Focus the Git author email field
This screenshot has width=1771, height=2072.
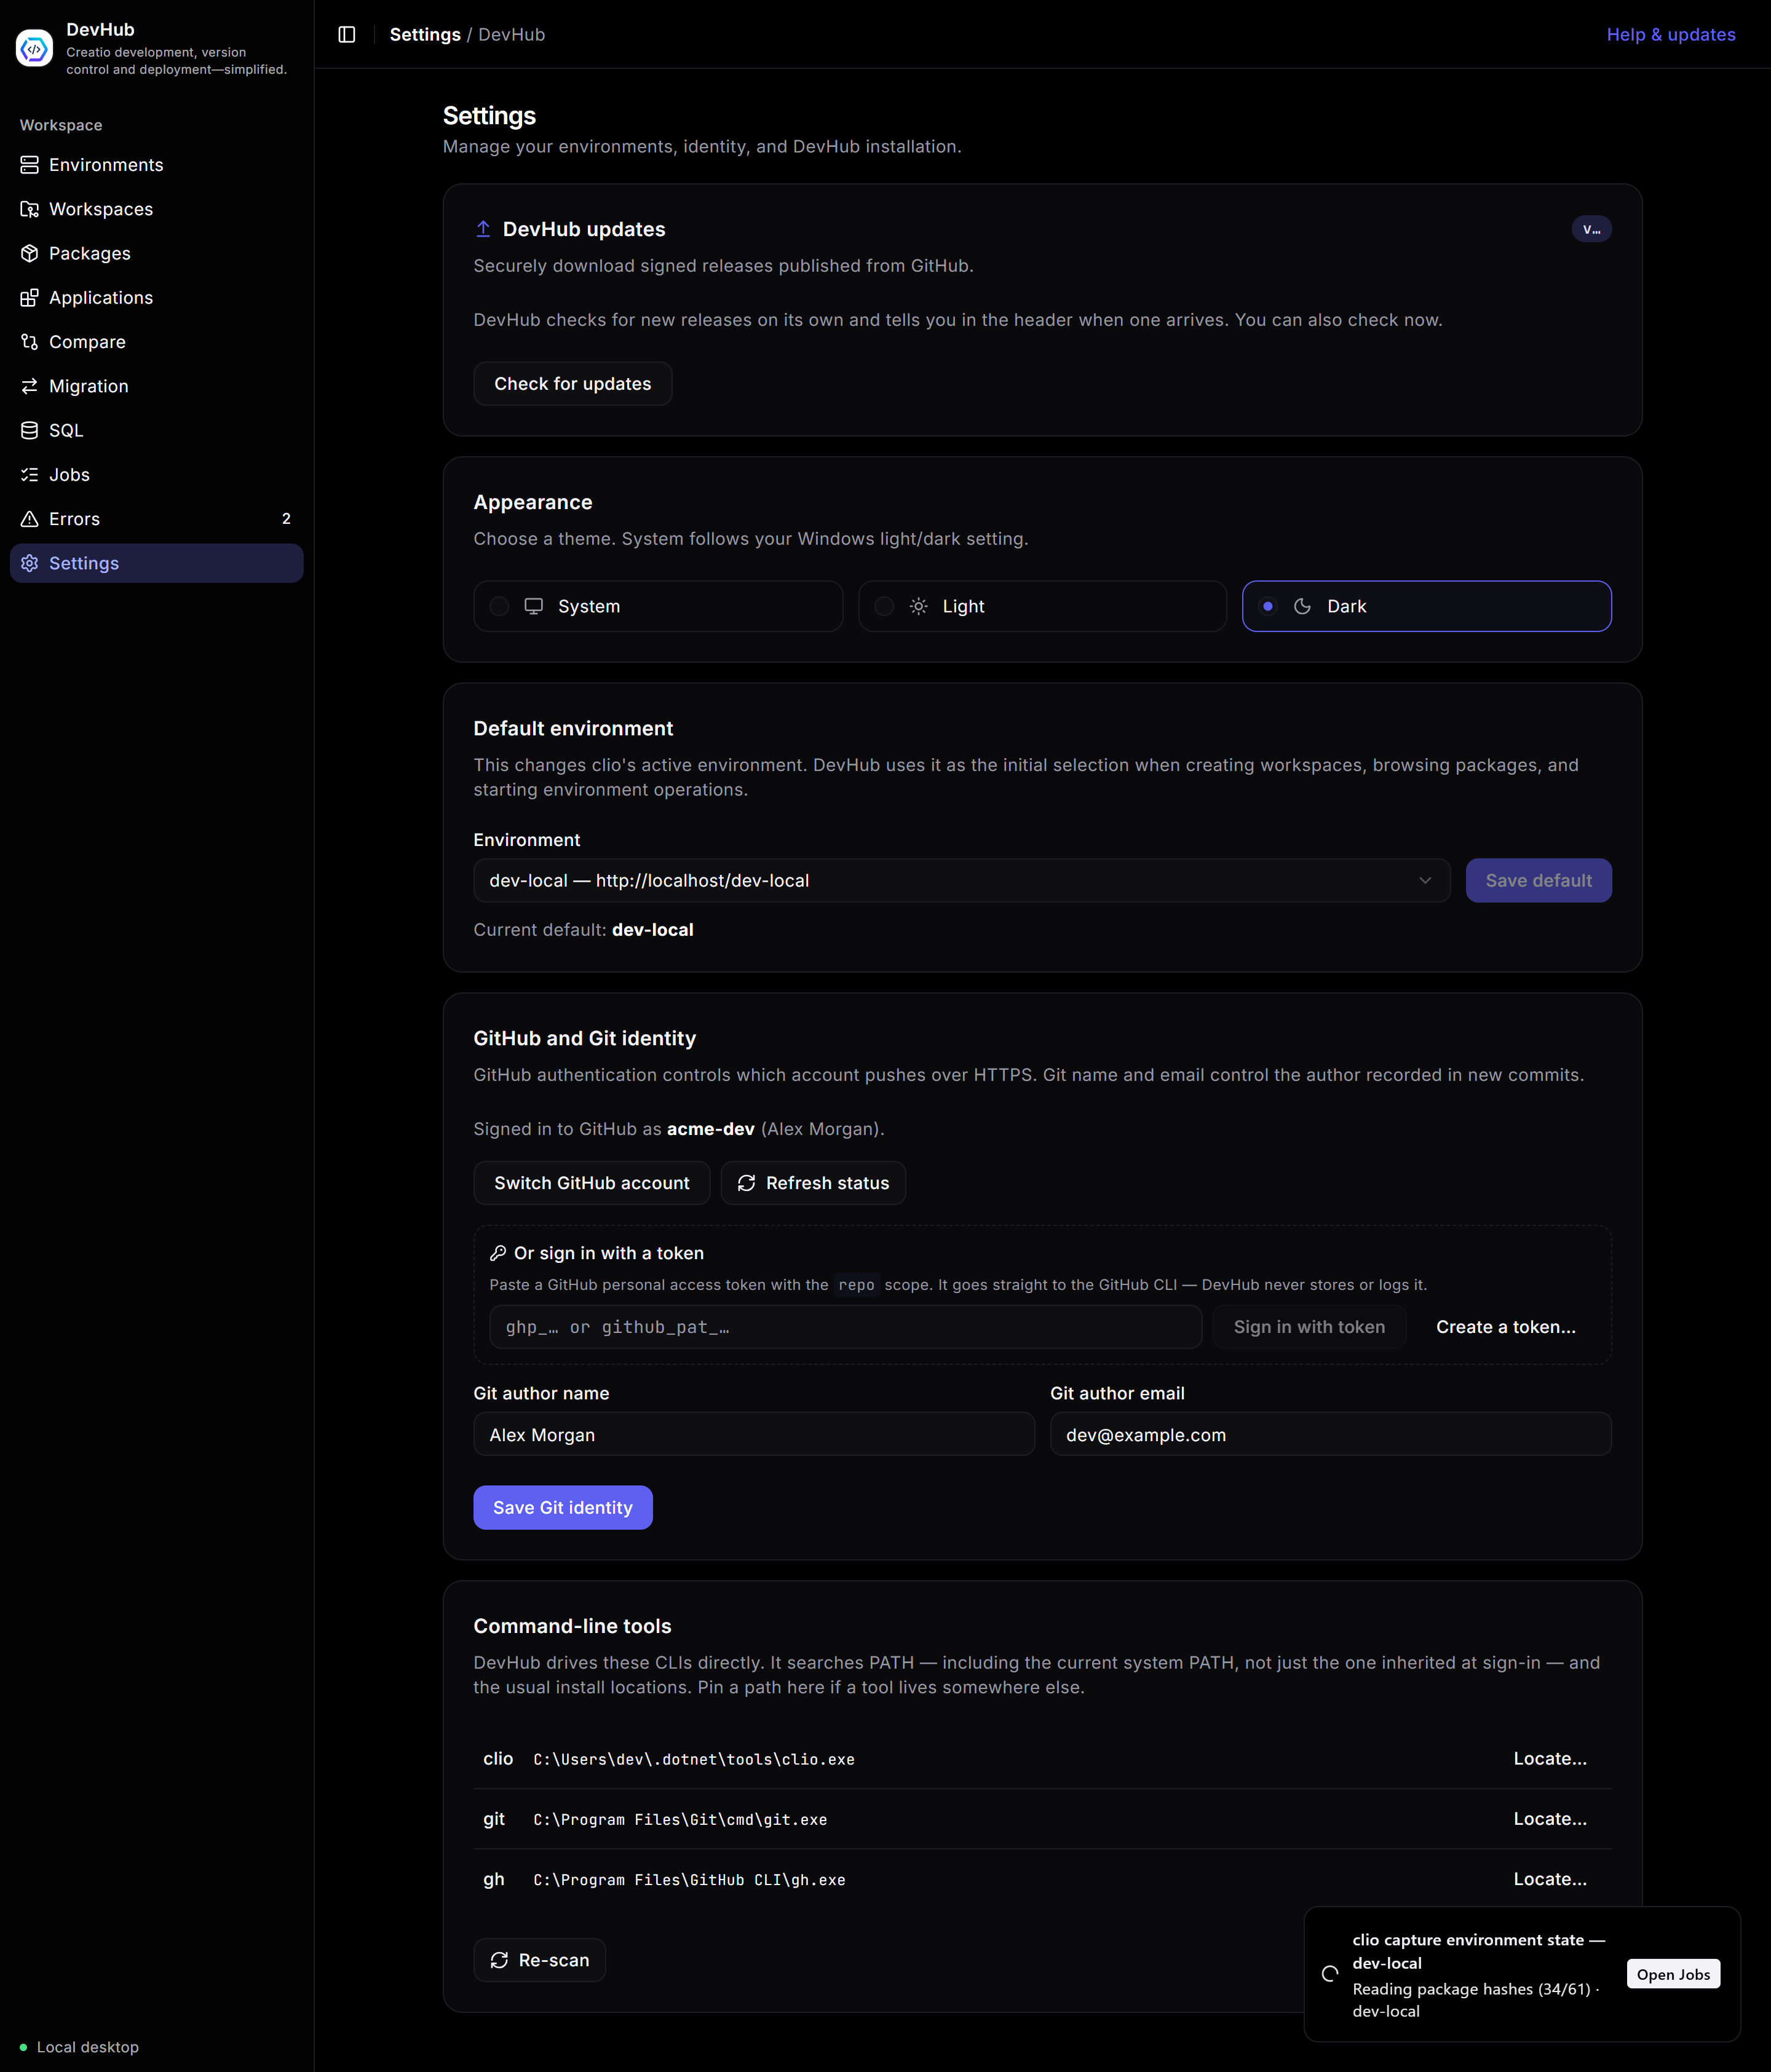(x=1330, y=1434)
